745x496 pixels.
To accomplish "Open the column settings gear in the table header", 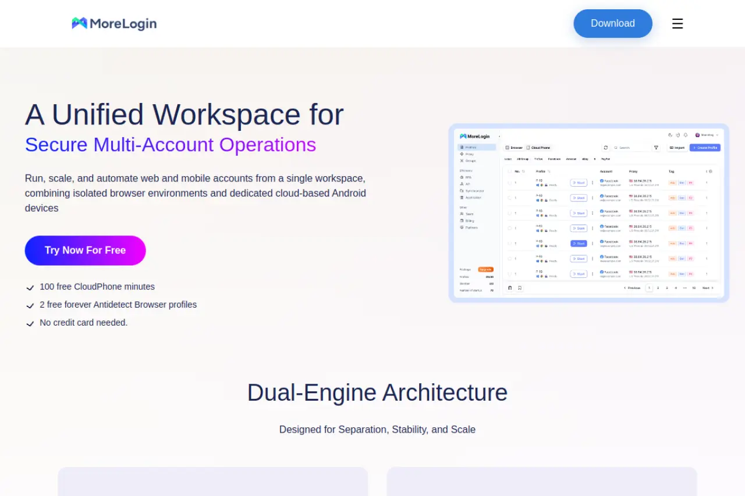I will pyautogui.click(x=710, y=172).
